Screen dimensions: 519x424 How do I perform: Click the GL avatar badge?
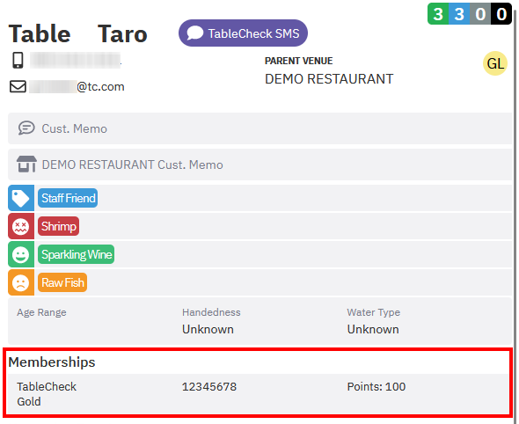click(495, 63)
